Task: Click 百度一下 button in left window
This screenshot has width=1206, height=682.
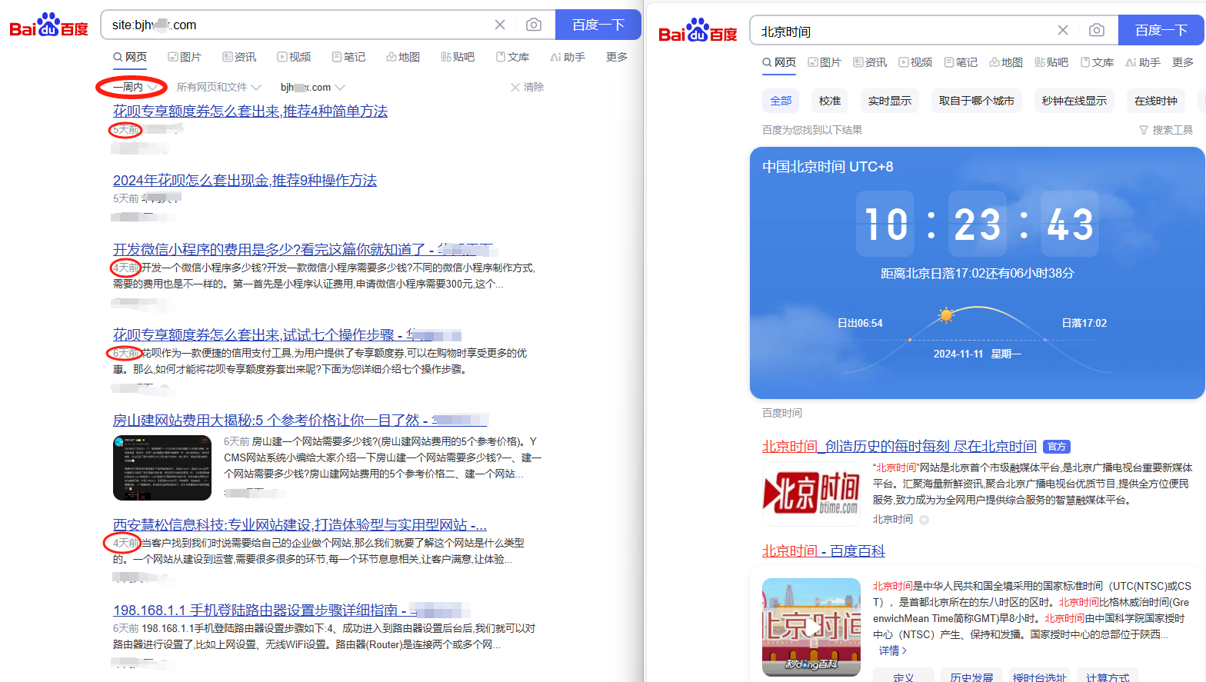Action: coord(598,25)
